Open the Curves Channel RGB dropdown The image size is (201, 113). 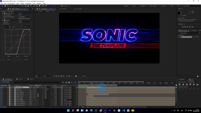click(25, 22)
